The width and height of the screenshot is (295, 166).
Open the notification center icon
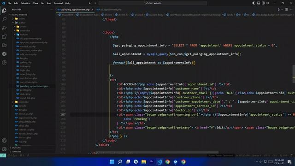289,162
